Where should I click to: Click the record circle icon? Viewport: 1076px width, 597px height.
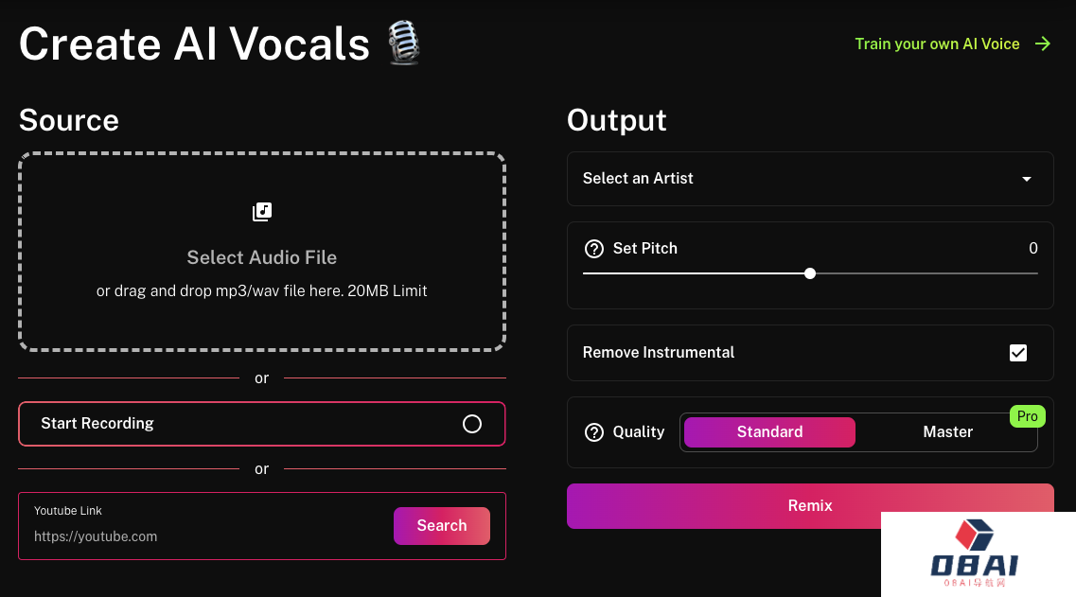pos(472,424)
